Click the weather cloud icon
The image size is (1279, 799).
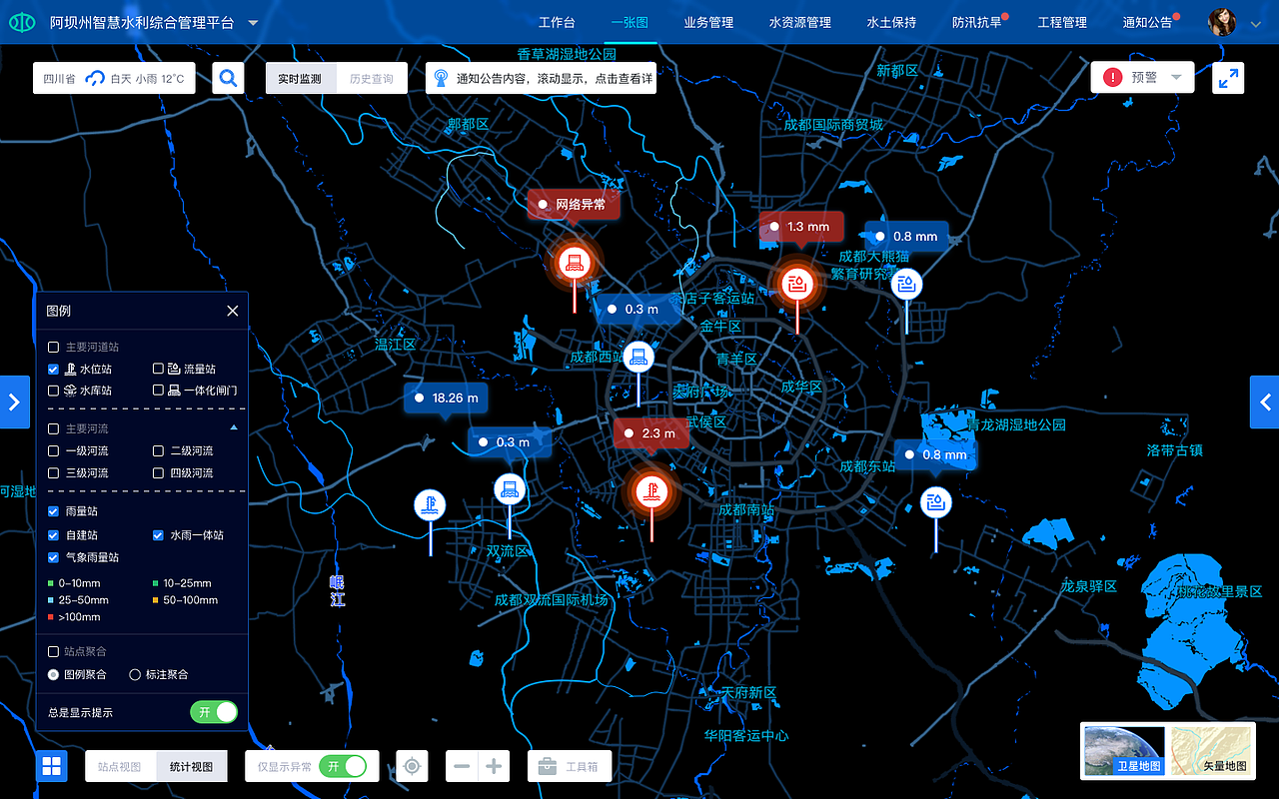[95, 78]
